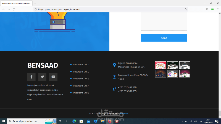Click the scrollbar up arrow
Screen dimensions: 221x124
point(220,13)
